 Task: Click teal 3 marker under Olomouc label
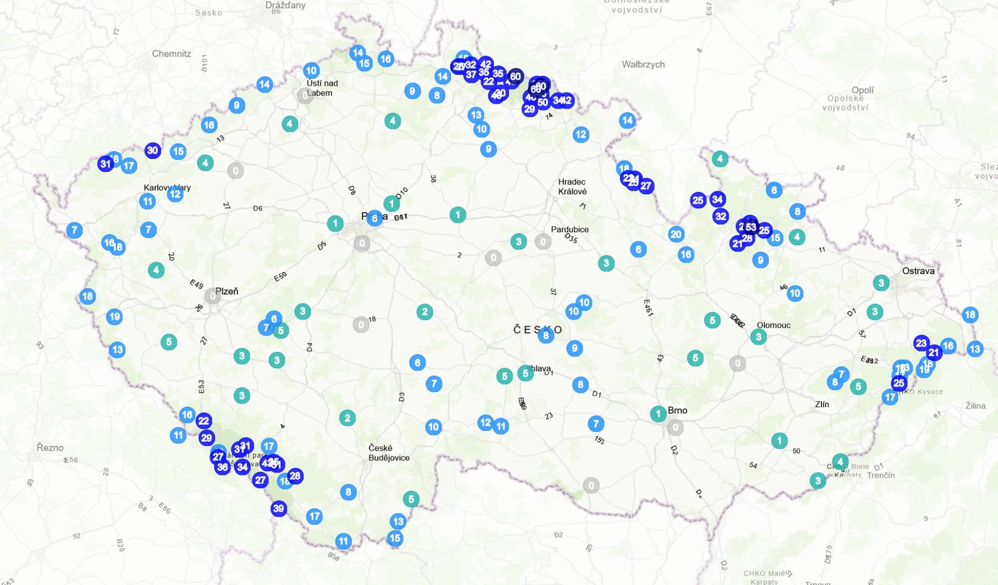(x=758, y=337)
